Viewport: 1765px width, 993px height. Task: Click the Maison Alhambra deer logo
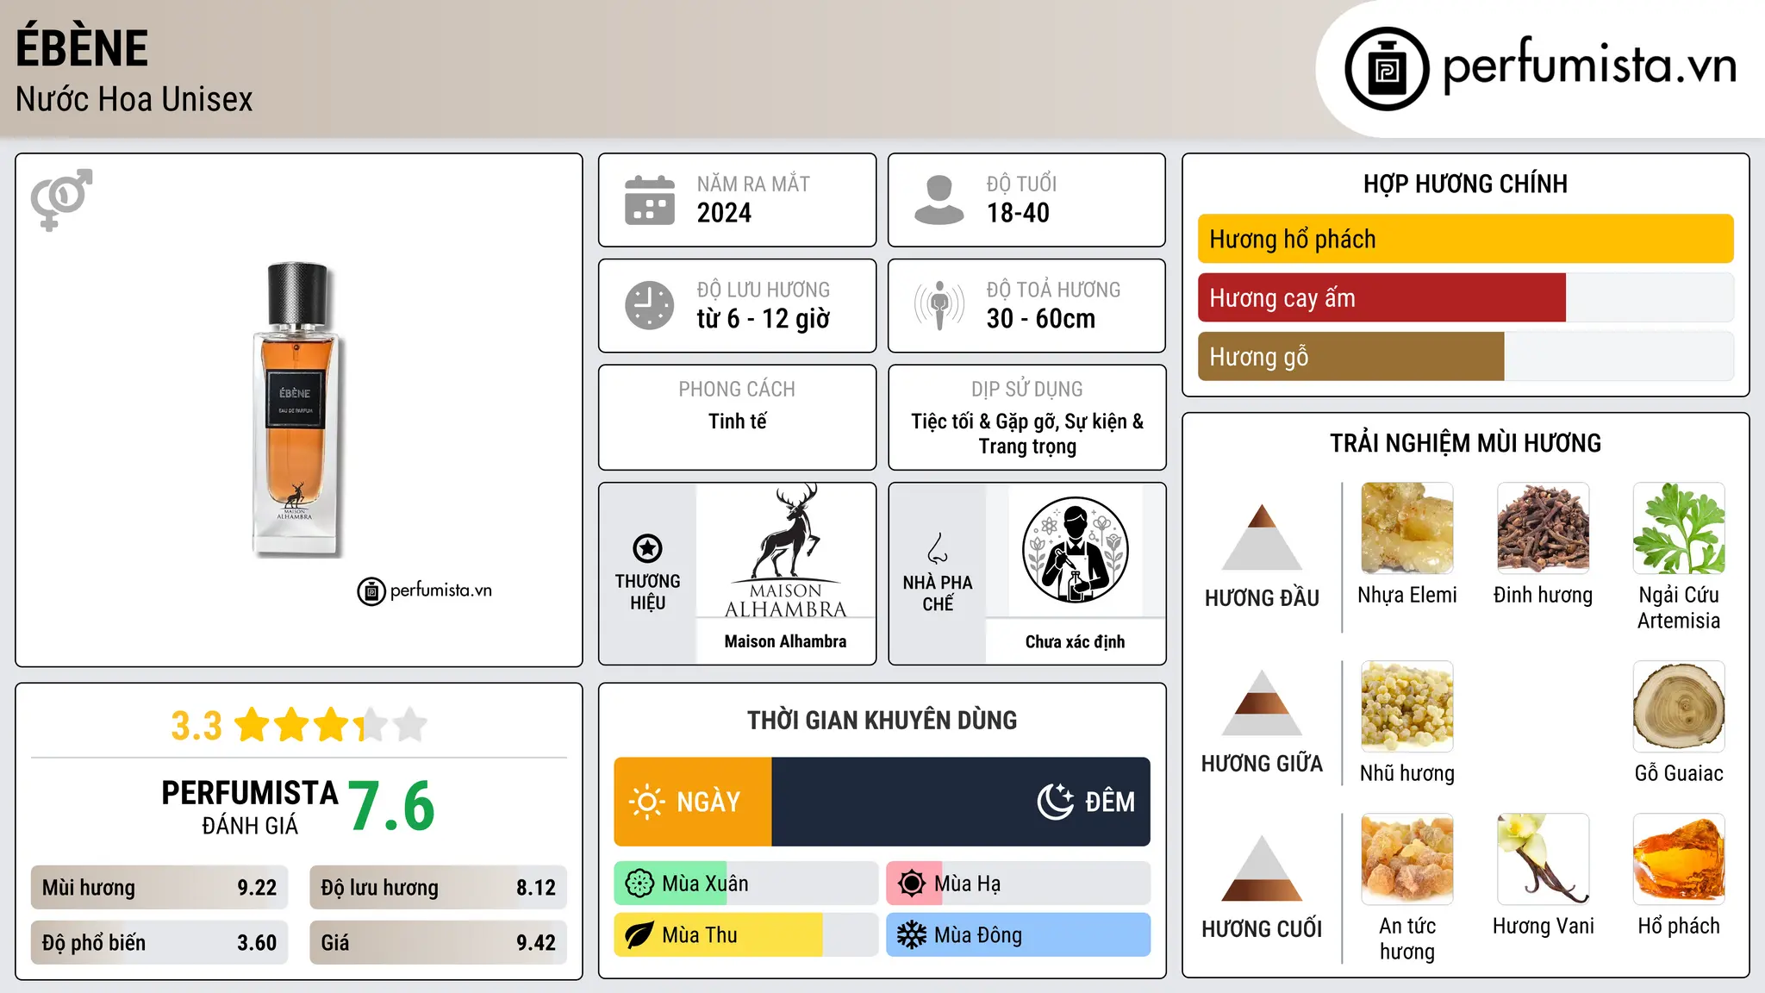785,552
